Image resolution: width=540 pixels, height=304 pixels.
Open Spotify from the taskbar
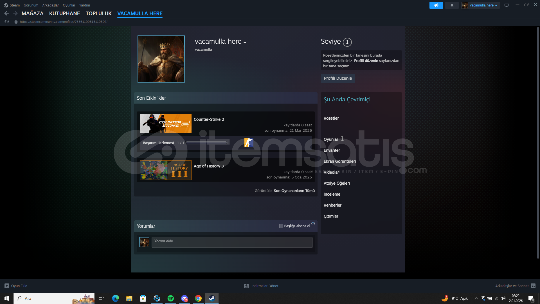pyautogui.click(x=171, y=298)
